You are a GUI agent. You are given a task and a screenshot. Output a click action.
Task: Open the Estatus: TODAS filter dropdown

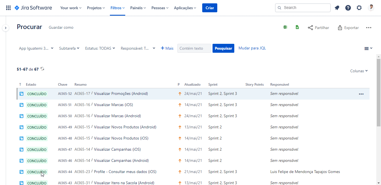[x=100, y=48]
